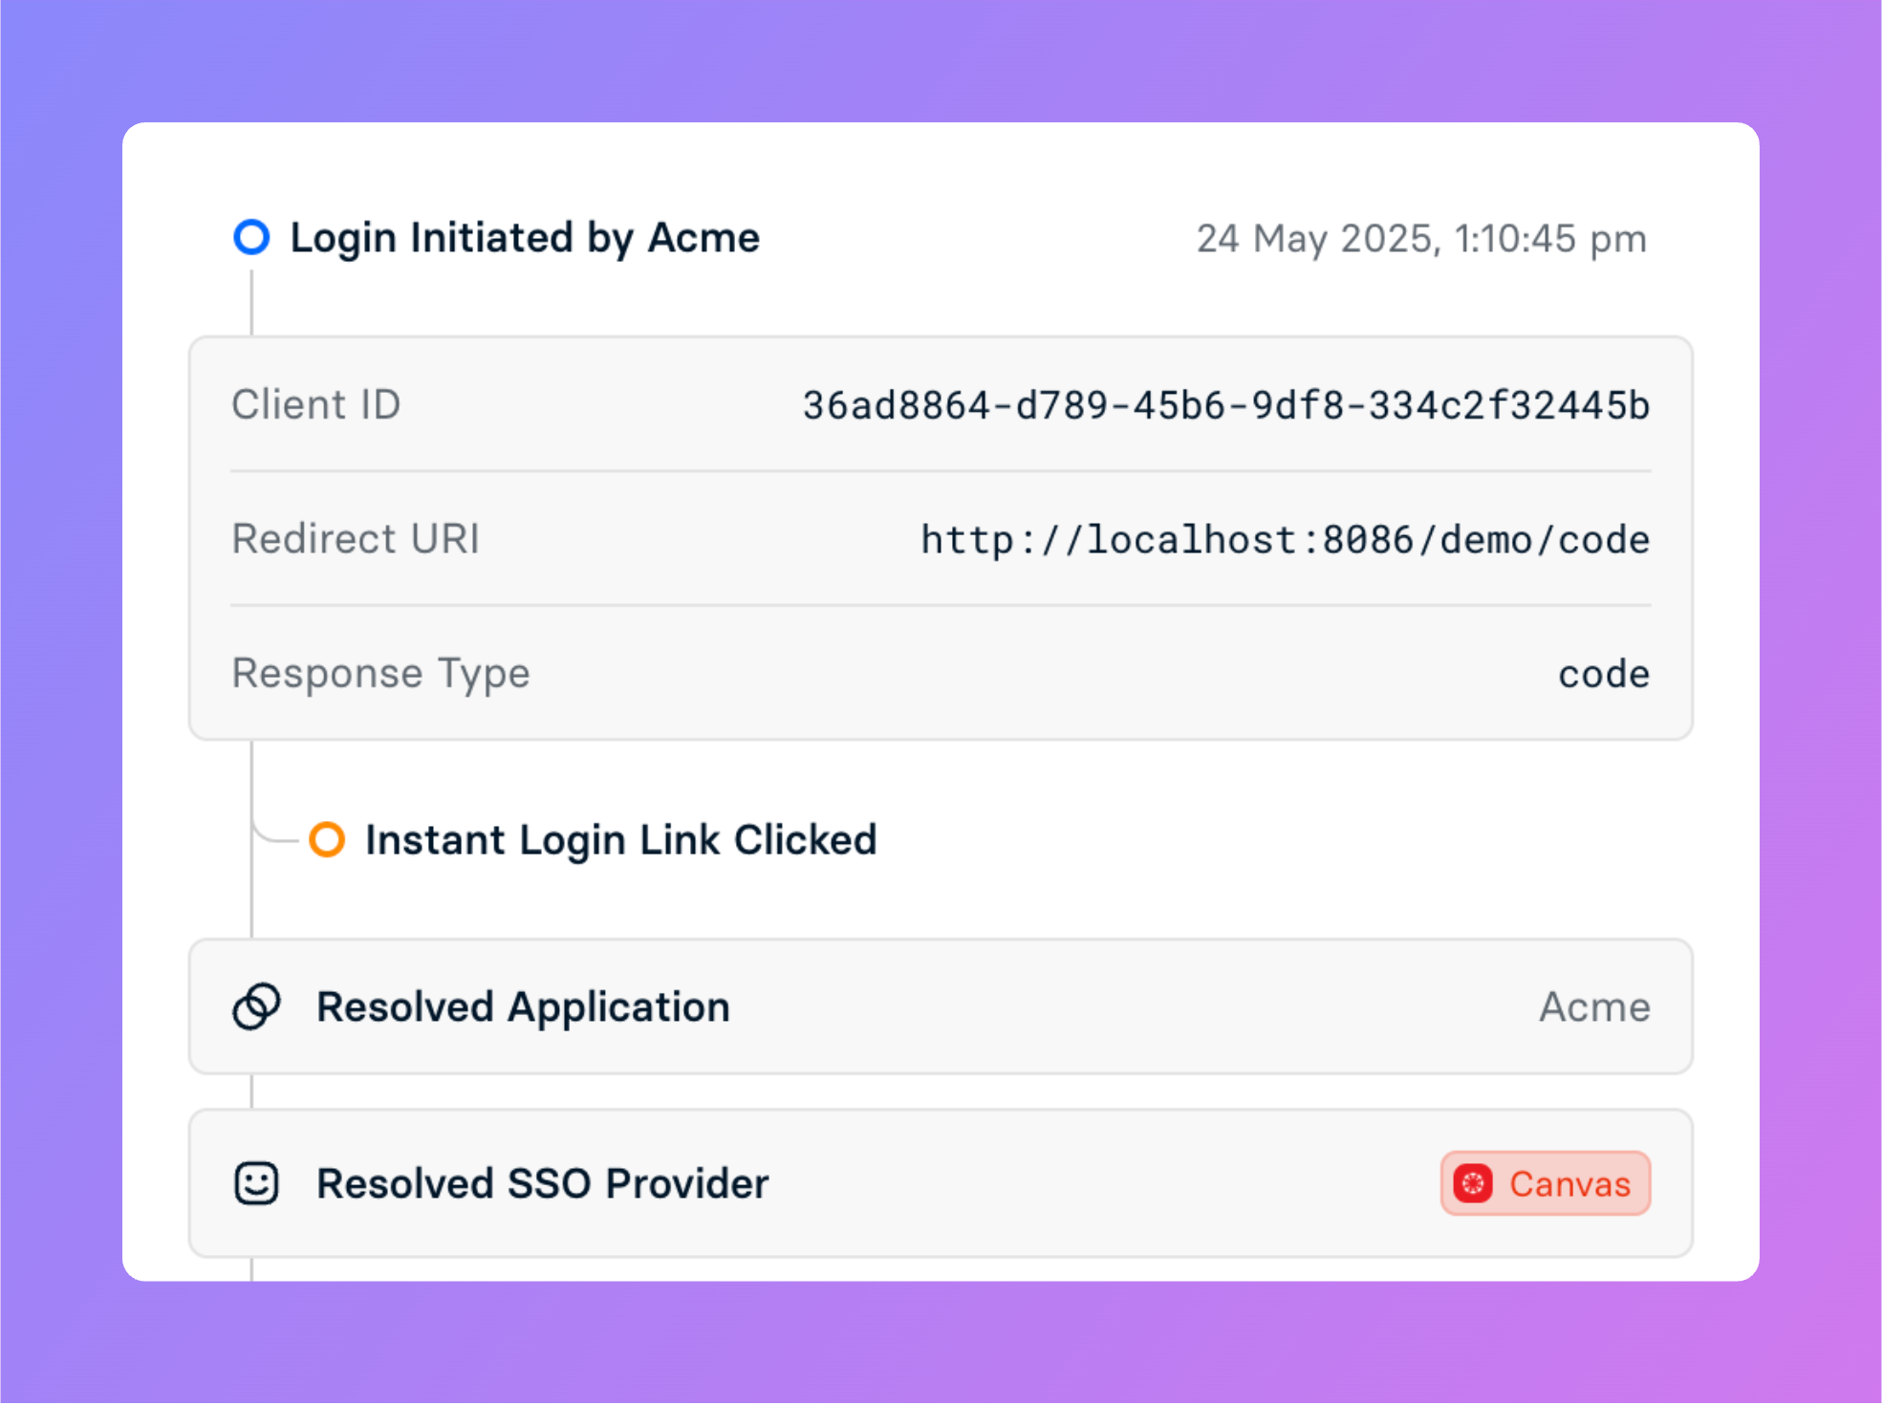Select the Instant Login Link Clicked event
The image size is (1883, 1405).
click(x=621, y=840)
